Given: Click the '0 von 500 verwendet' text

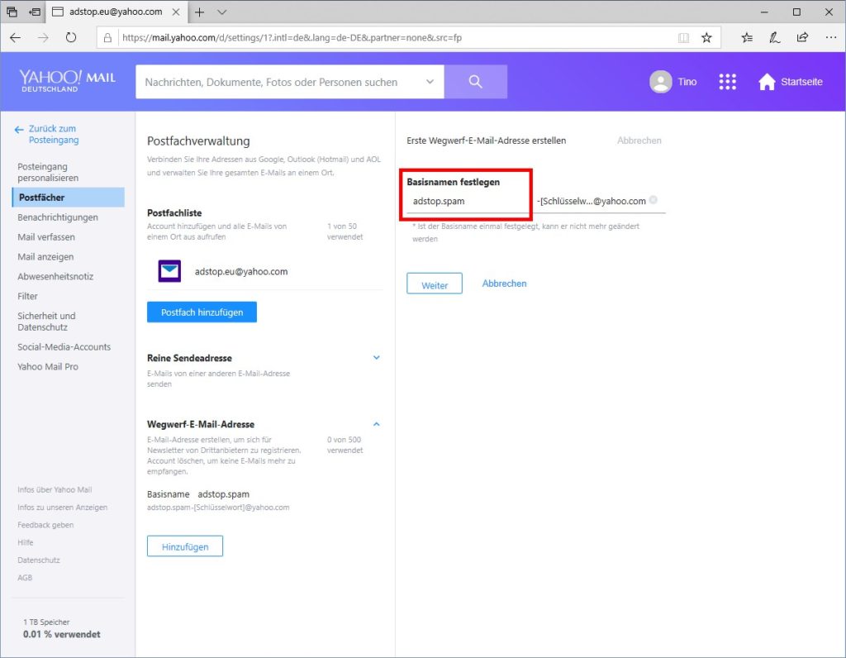Looking at the screenshot, I should click(x=345, y=445).
